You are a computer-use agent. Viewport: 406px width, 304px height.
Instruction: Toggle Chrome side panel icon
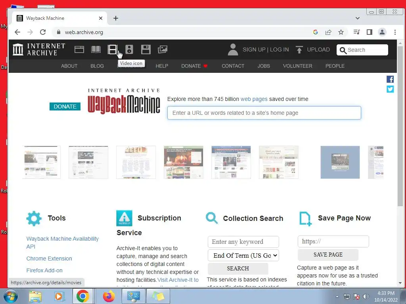click(x=370, y=32)
